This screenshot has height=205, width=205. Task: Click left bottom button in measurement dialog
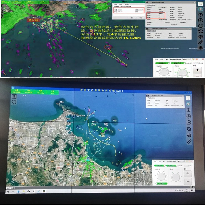pos(132,18)
